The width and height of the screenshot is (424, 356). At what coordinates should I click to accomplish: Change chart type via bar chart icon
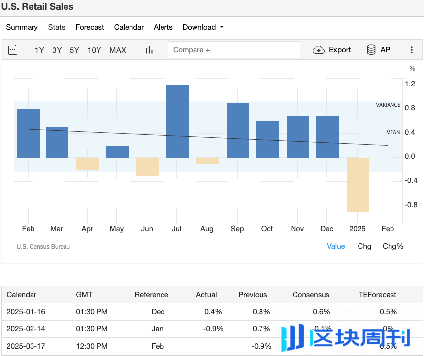pos(149,50)
